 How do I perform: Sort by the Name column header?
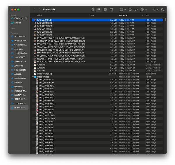click(39, 15)
